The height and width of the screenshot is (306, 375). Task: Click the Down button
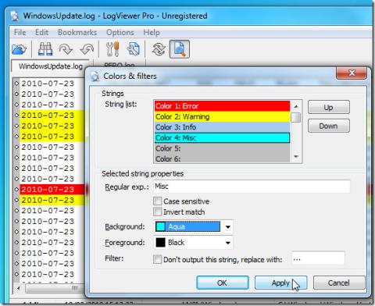[329, 126]
